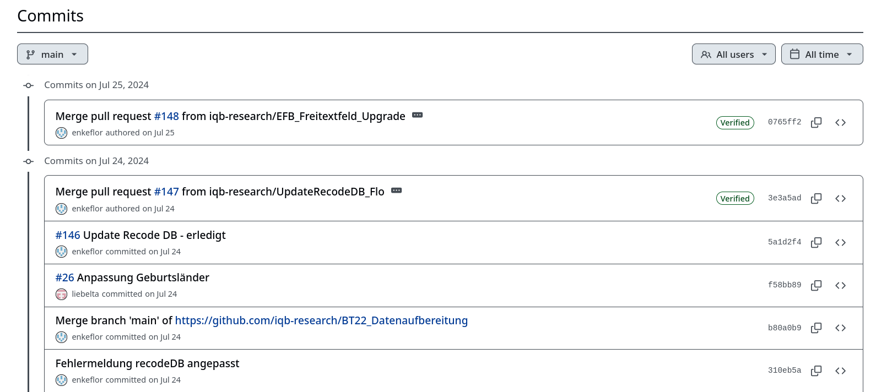Image resolution: width=876 pixels, height=392 pixels.
Task: Open the All time date filter
Action: tap(821, 54)
